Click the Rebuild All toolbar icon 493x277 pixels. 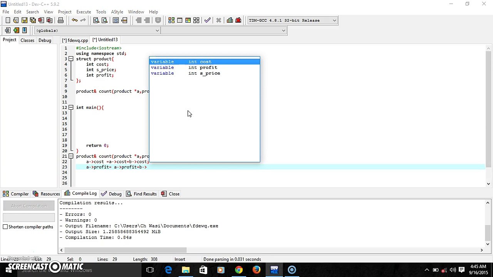click(196, 20)
